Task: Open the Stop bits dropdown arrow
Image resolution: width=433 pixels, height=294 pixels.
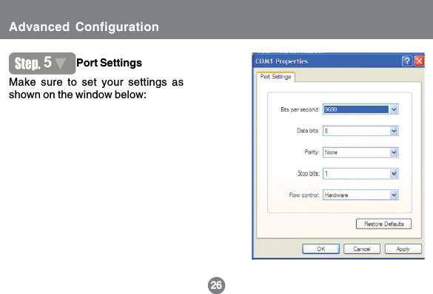Action: point(394,174)
